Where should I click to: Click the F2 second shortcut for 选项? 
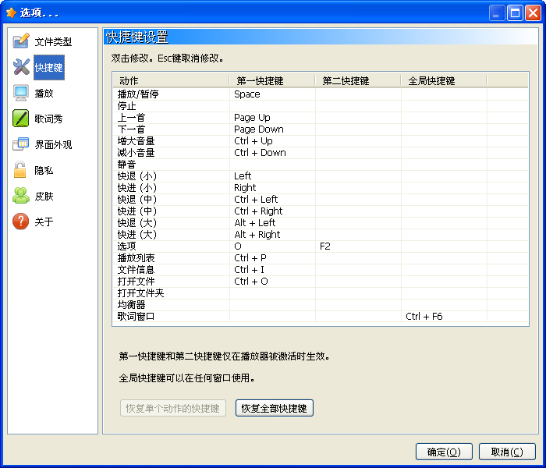point(326,246)
